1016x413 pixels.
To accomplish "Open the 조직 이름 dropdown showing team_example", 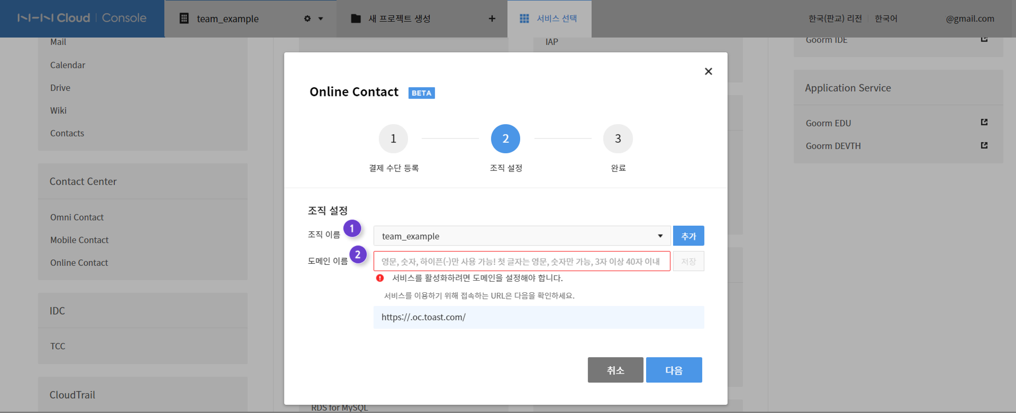I will [522, 236].
